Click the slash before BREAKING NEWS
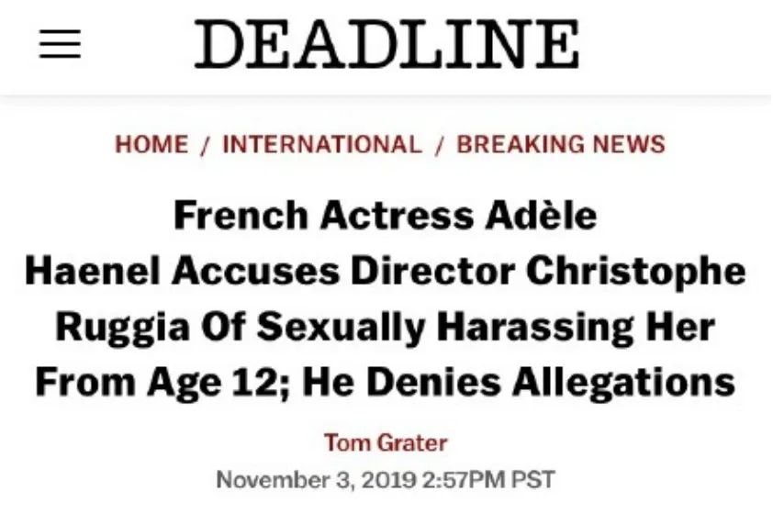Viewport: 773px width, 514px height. pos(440,144)
